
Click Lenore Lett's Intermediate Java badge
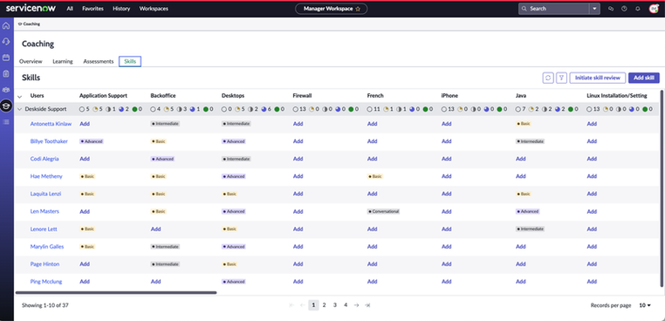tap(530, 229)
